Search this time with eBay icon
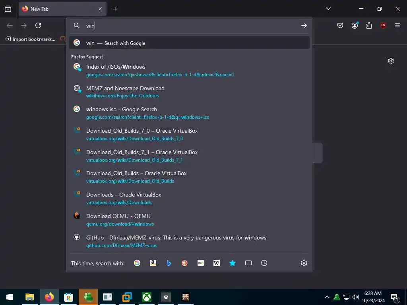Screen dimensions: 407x305 click(201, 263)
